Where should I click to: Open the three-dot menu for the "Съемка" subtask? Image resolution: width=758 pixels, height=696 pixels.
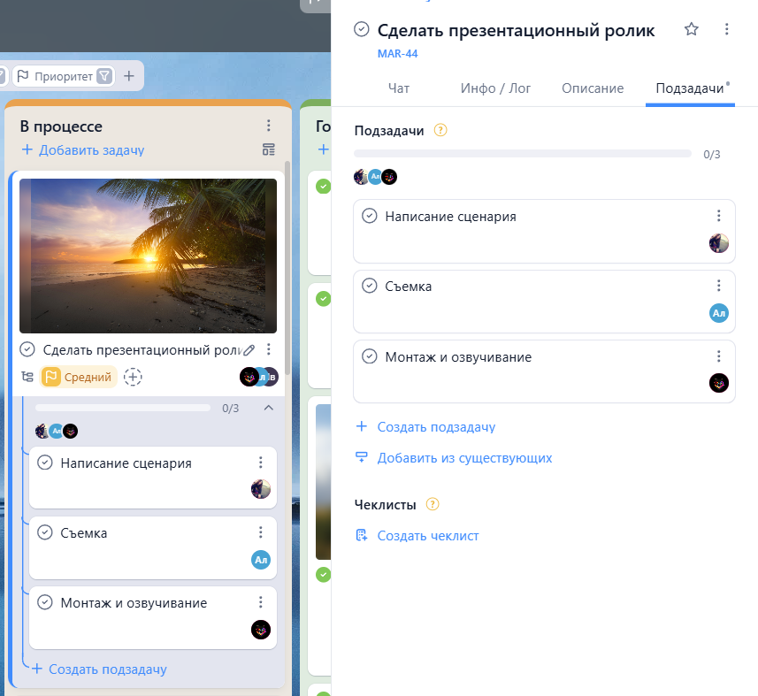pyautogui.click(x=718, y=285)
